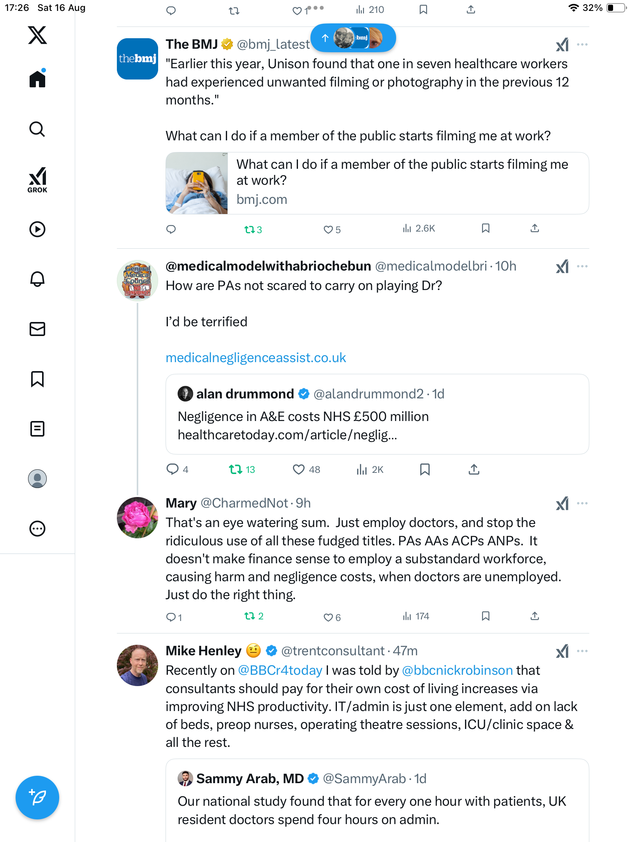Screen dimensions: 631x842
Task: Expand the More menu in sidebar
Action: click(x=37, y=529)
